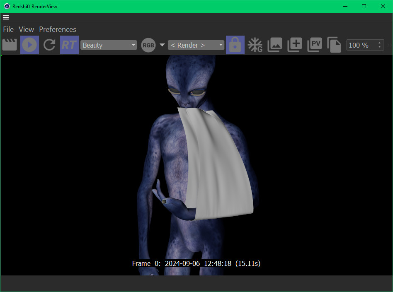Toggle the camera lock icon
This screenshot has width=393, height=292.
(235, 45)
